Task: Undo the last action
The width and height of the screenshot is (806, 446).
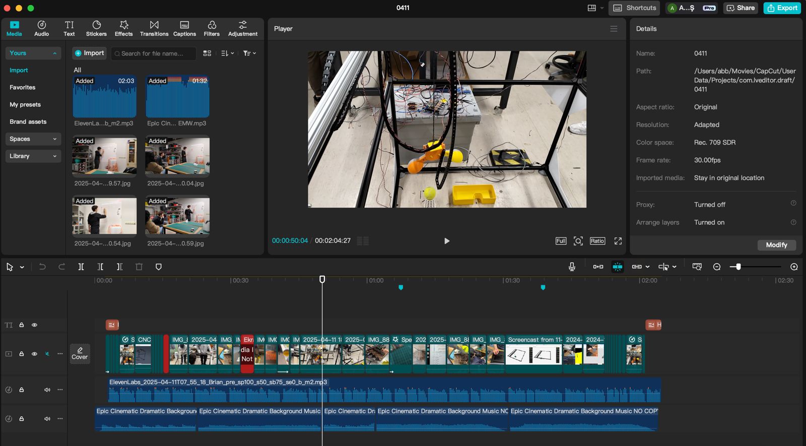Action: [x=42, y=267]
